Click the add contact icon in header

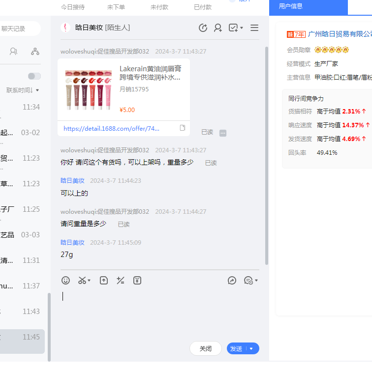217,28
